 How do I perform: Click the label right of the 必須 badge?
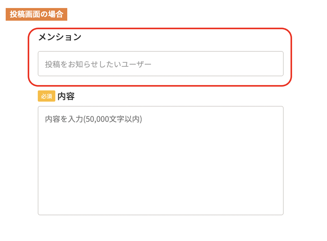coord(66,96)
